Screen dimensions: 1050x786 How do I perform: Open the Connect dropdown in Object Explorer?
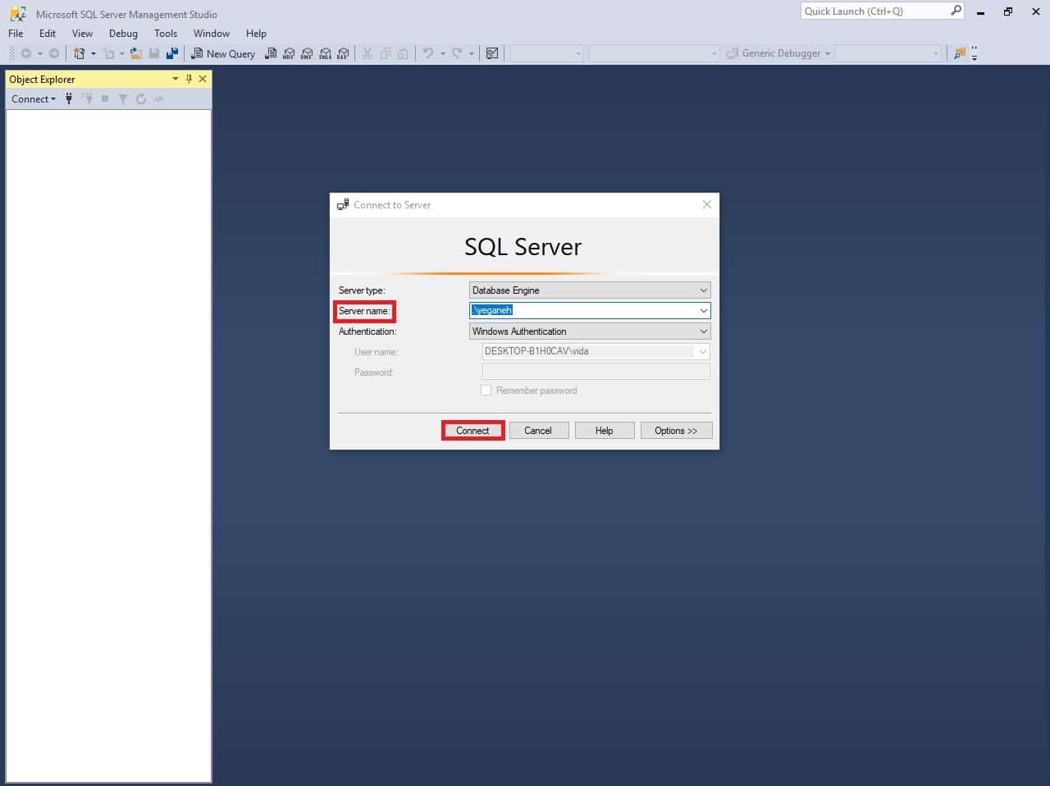point(34,98)
